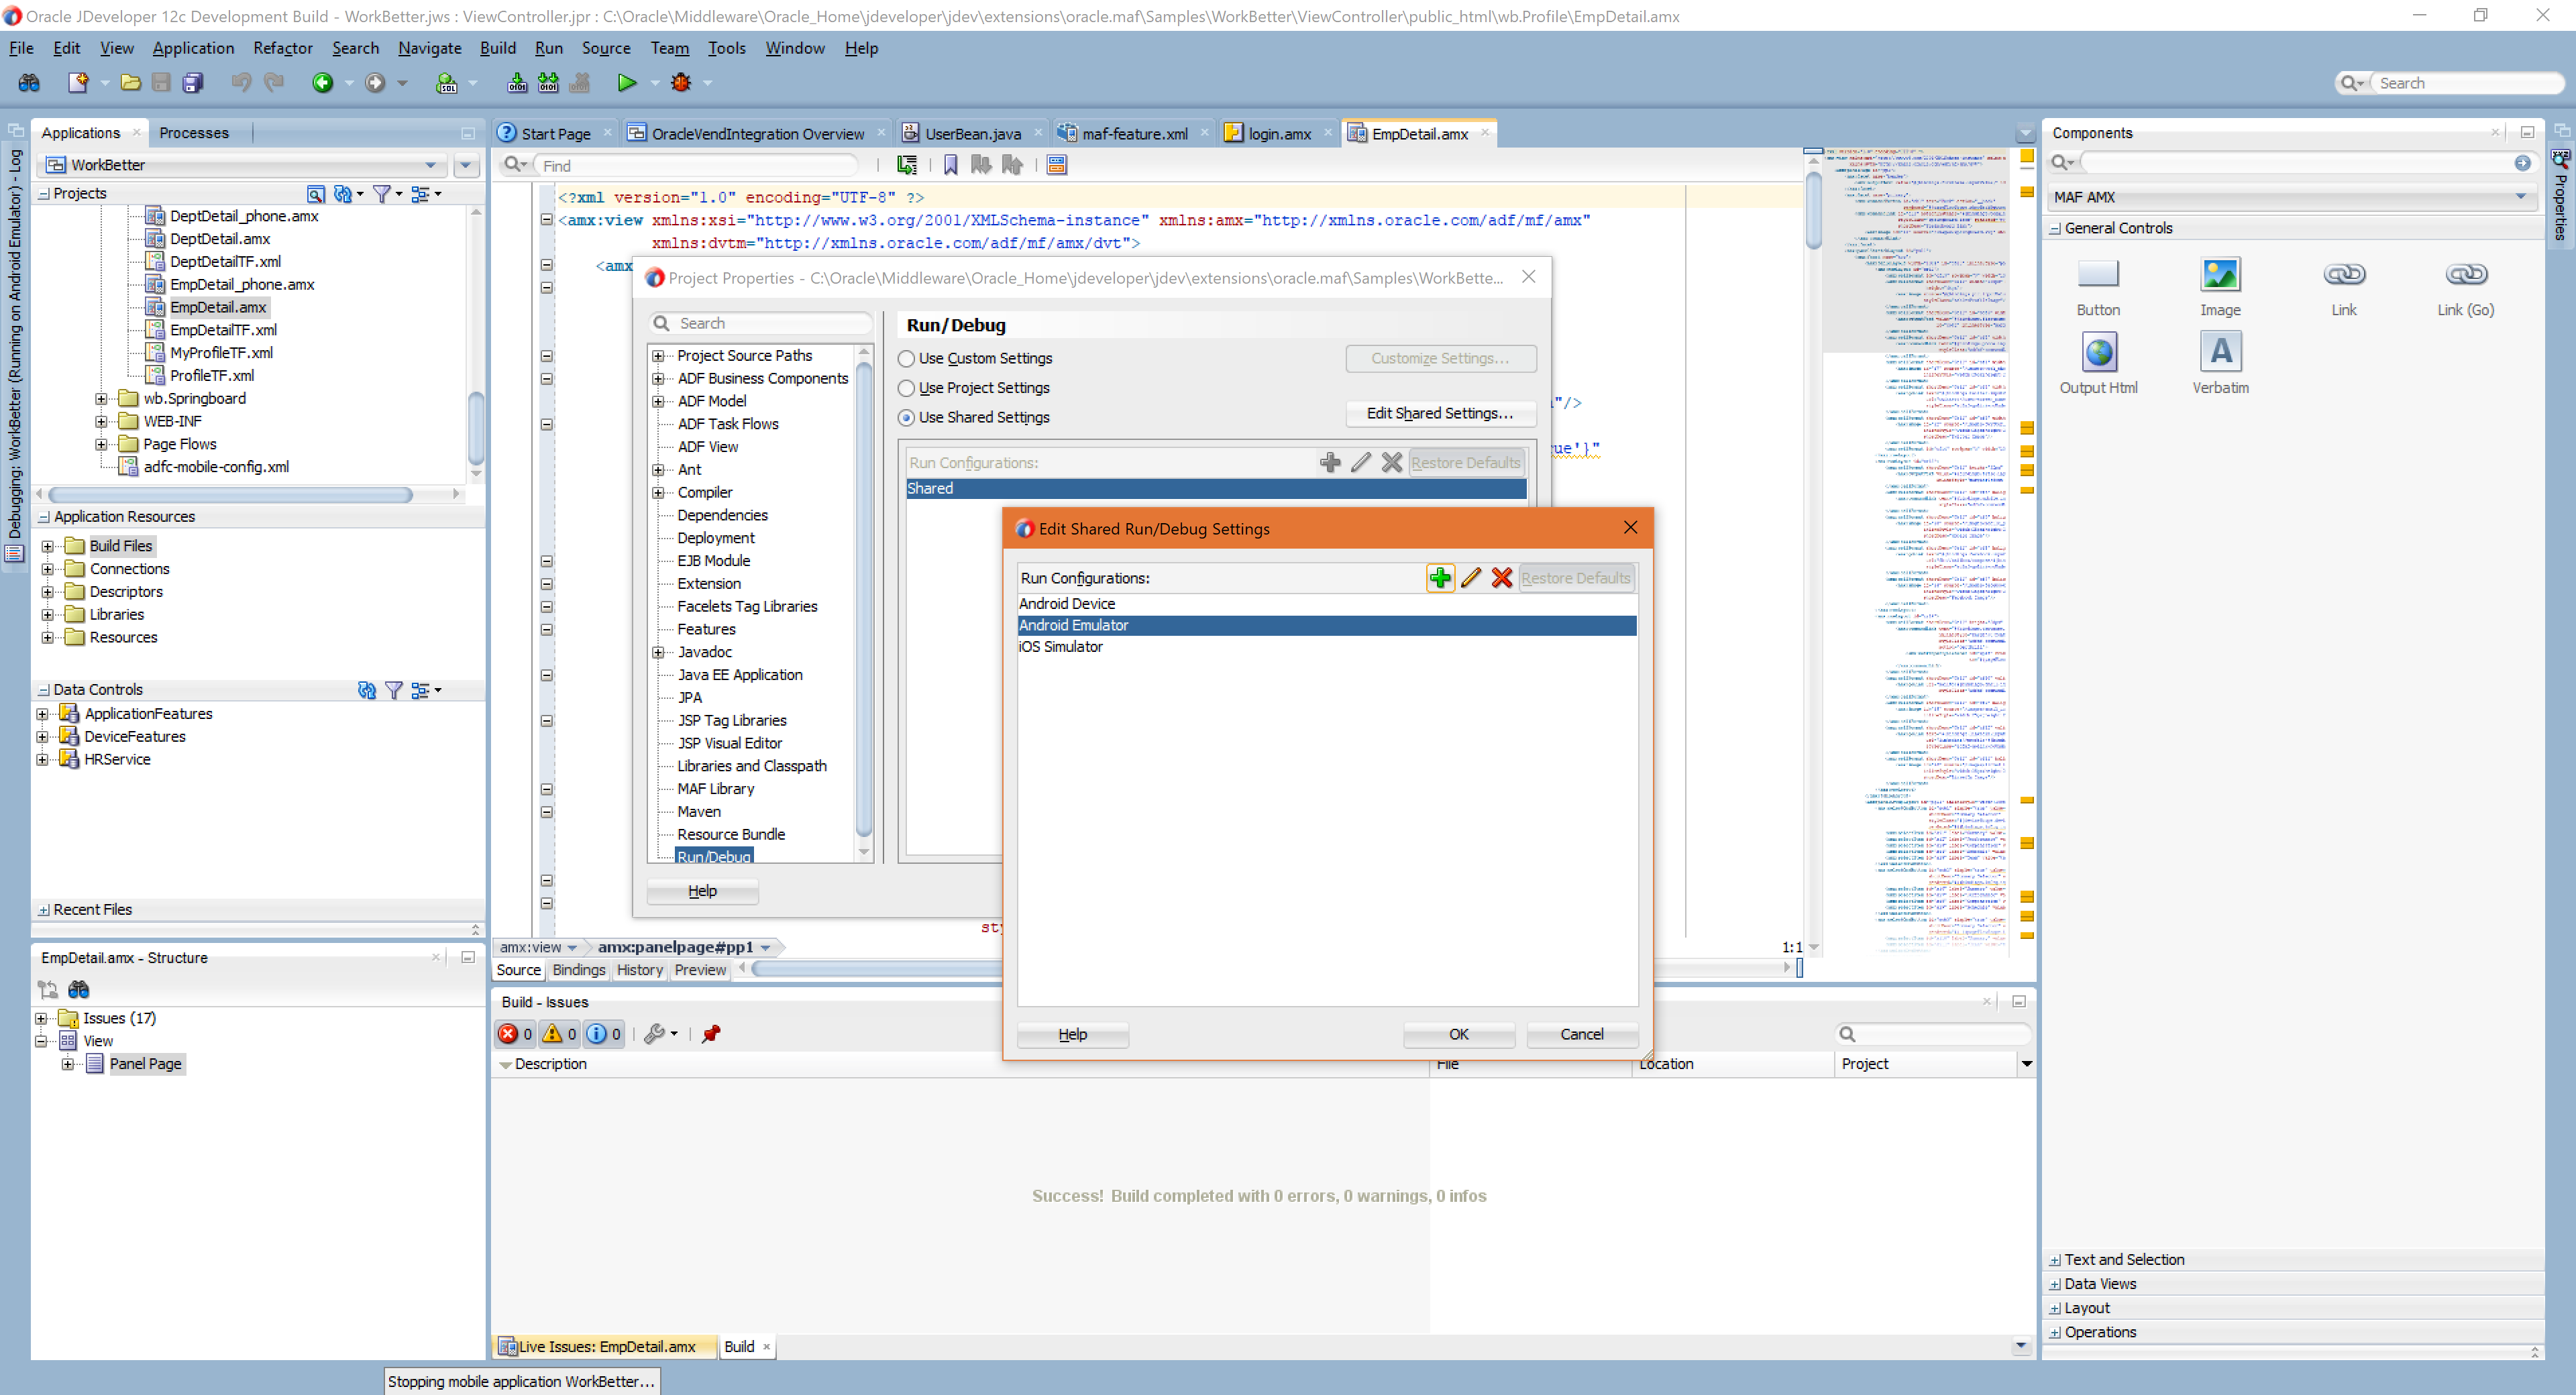Select iOS Simulator run configuration
Image resolution: width=2576 pixels, height=1395 pixels.
(x=1060, y=647)
